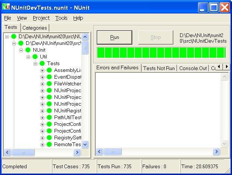
Task: Click green status circle beside AssemblyLis node
Action: 49,70
